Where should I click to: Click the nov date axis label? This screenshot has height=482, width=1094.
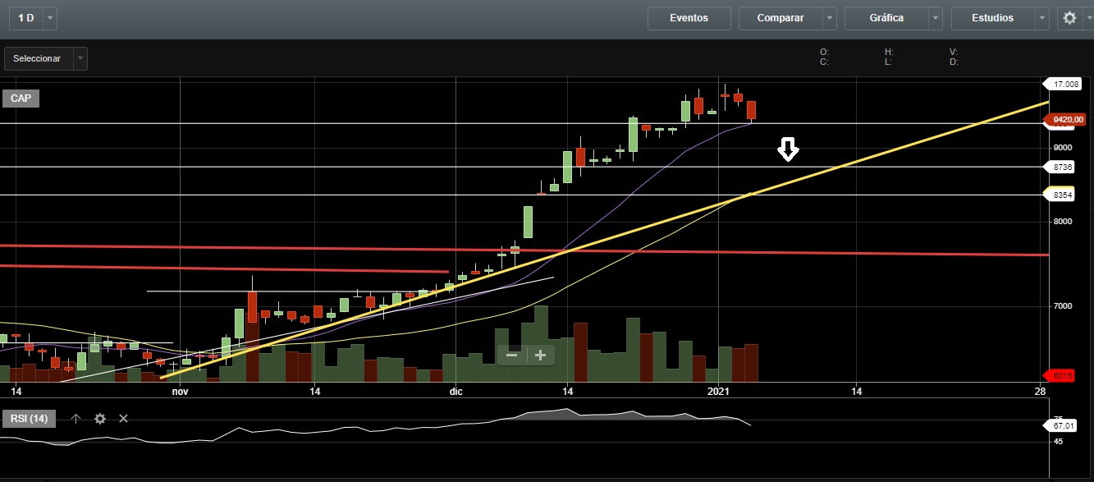181,392
